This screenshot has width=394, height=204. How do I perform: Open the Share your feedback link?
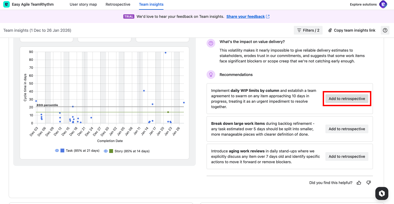[x=245, y=16]
